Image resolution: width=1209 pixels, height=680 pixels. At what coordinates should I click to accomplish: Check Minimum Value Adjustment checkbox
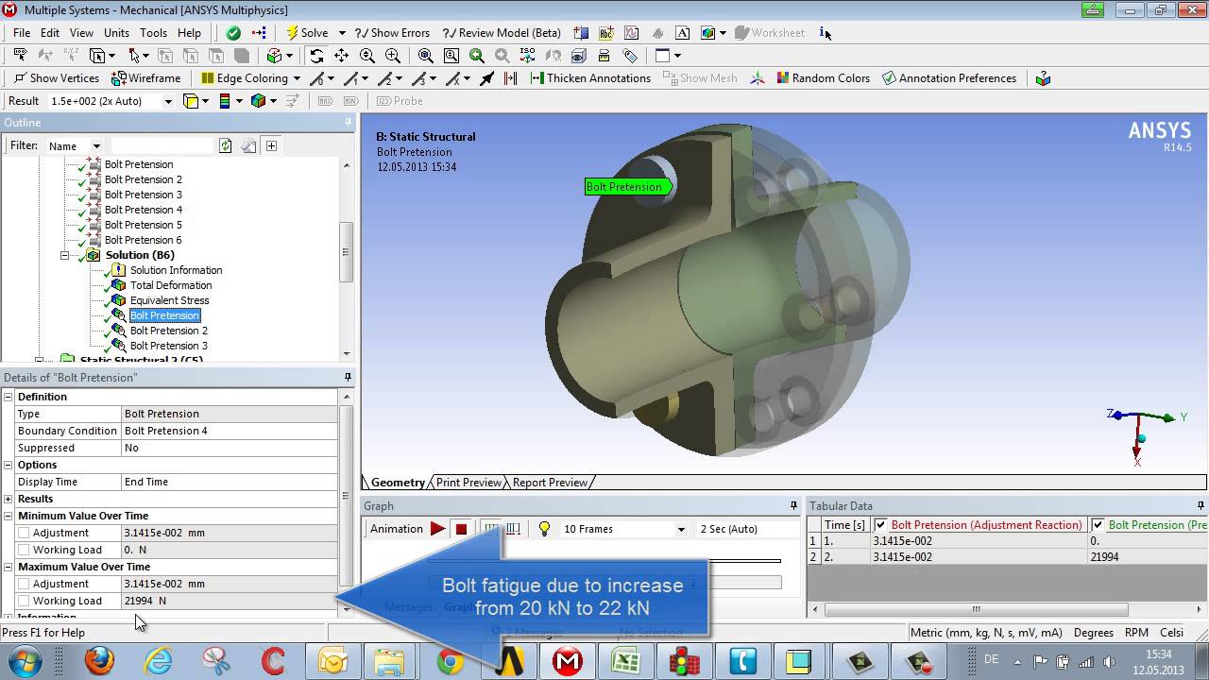click(x=24, y=533)
